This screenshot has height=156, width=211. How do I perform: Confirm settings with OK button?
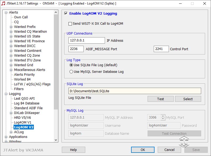click(x=143, y=150)
